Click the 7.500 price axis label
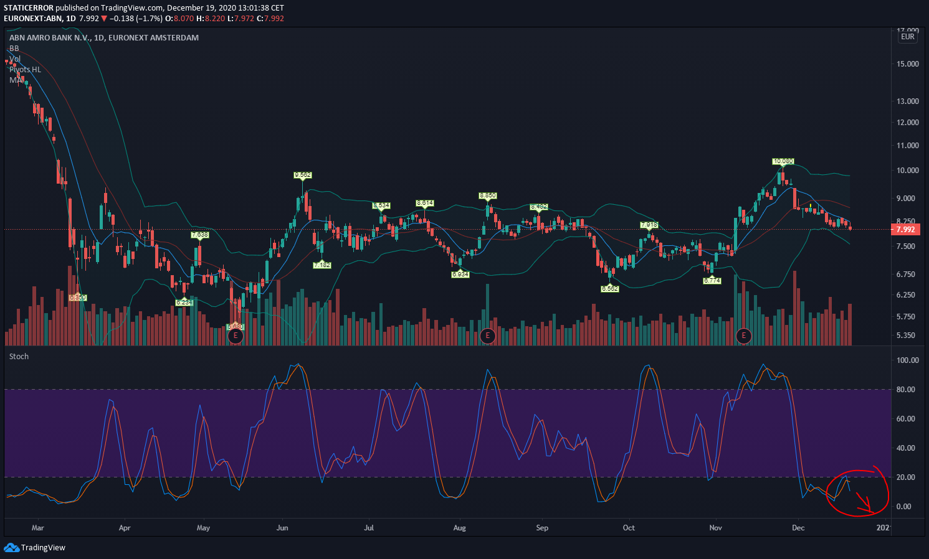The image size is (929, 559). 905,247
